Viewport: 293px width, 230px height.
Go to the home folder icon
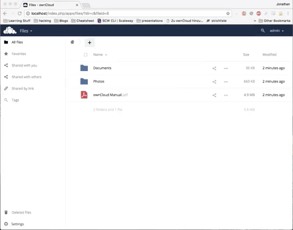click(x=72, y=42)
